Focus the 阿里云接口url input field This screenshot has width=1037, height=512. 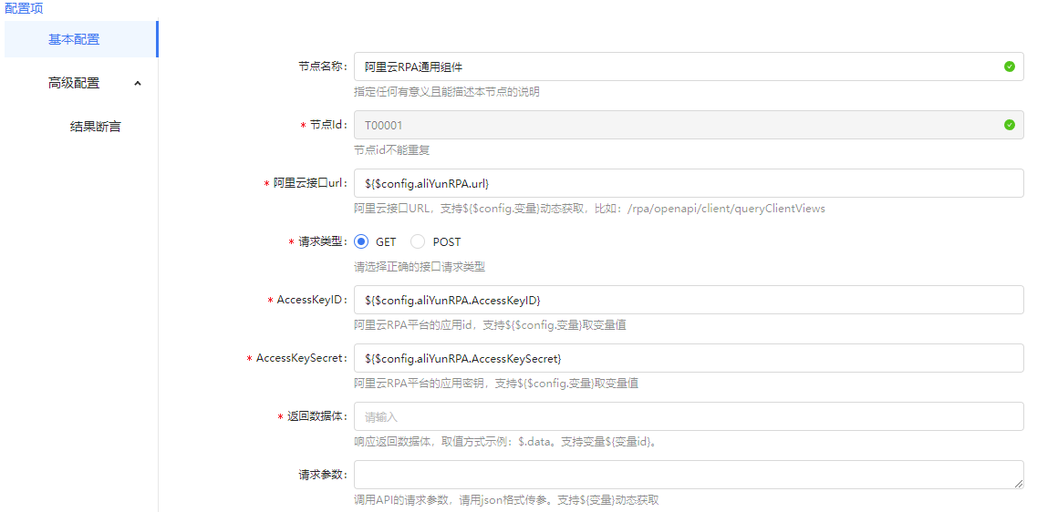(689, 183)
